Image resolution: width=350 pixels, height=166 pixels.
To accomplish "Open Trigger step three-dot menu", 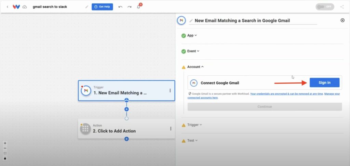I will [x=170, y=91].
